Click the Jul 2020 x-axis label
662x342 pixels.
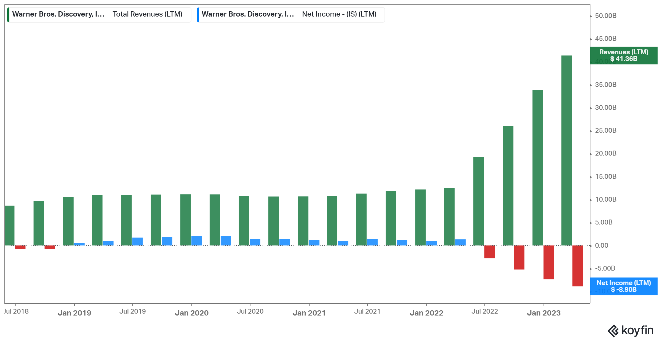tap(250, 311)
